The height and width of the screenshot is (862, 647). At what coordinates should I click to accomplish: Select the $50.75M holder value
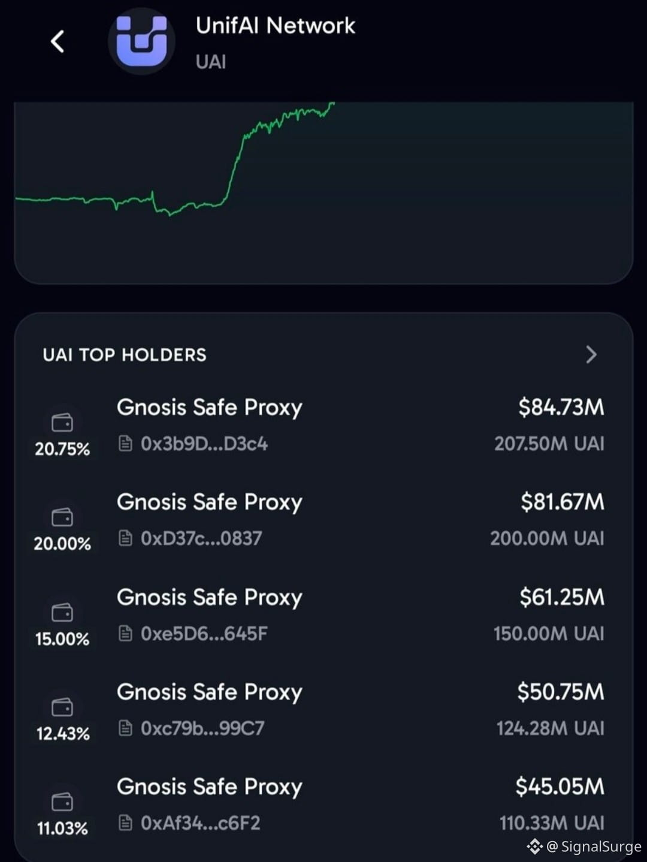point(561,692)
